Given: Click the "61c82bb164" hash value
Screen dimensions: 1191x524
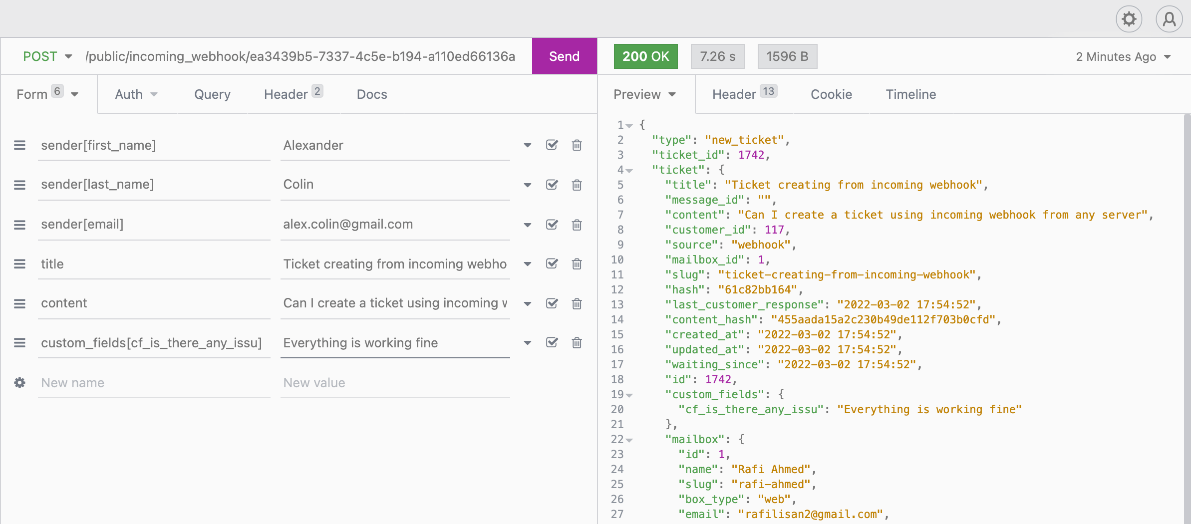Looking at the screenshot, I should point(757,290).
